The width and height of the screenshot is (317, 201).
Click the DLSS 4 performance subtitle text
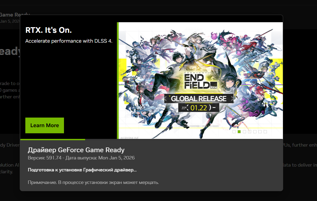[x=69, y=41]
